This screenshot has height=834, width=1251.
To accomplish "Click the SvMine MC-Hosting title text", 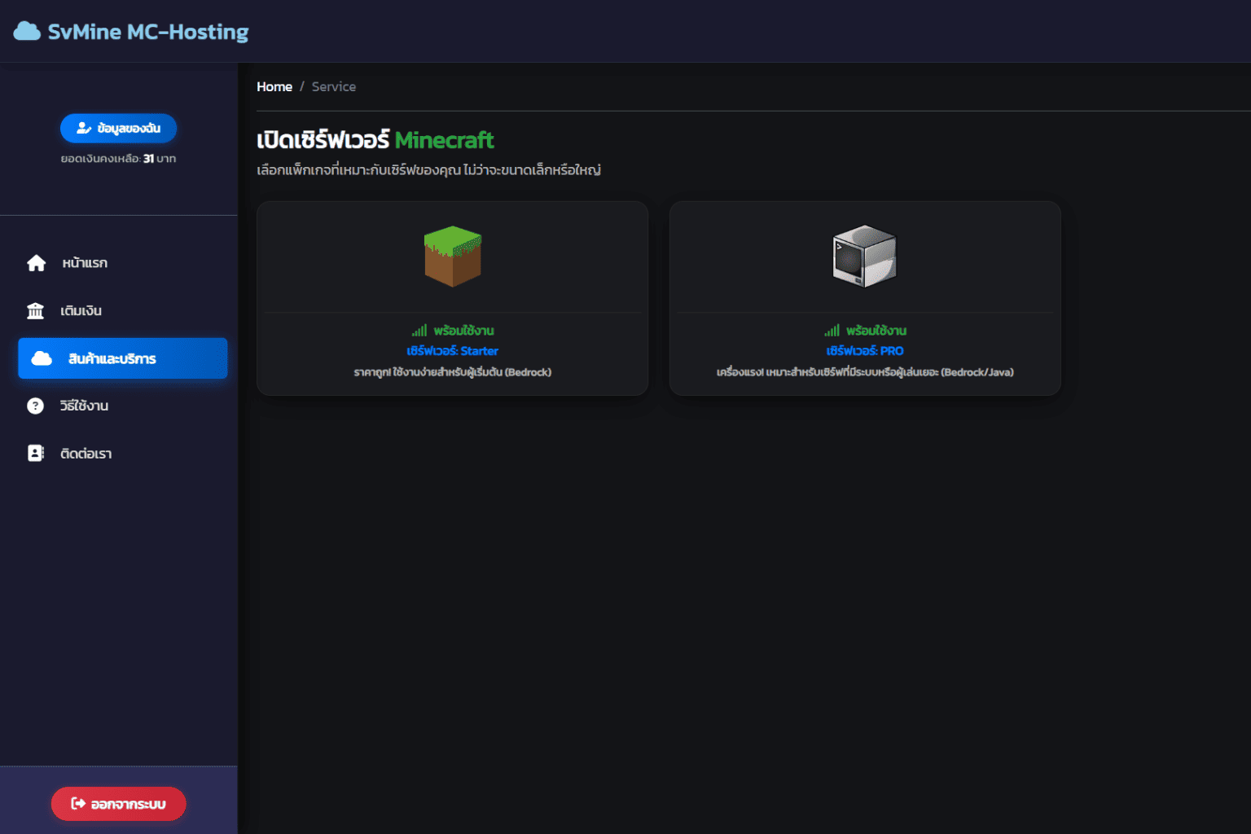I will 147,32.
